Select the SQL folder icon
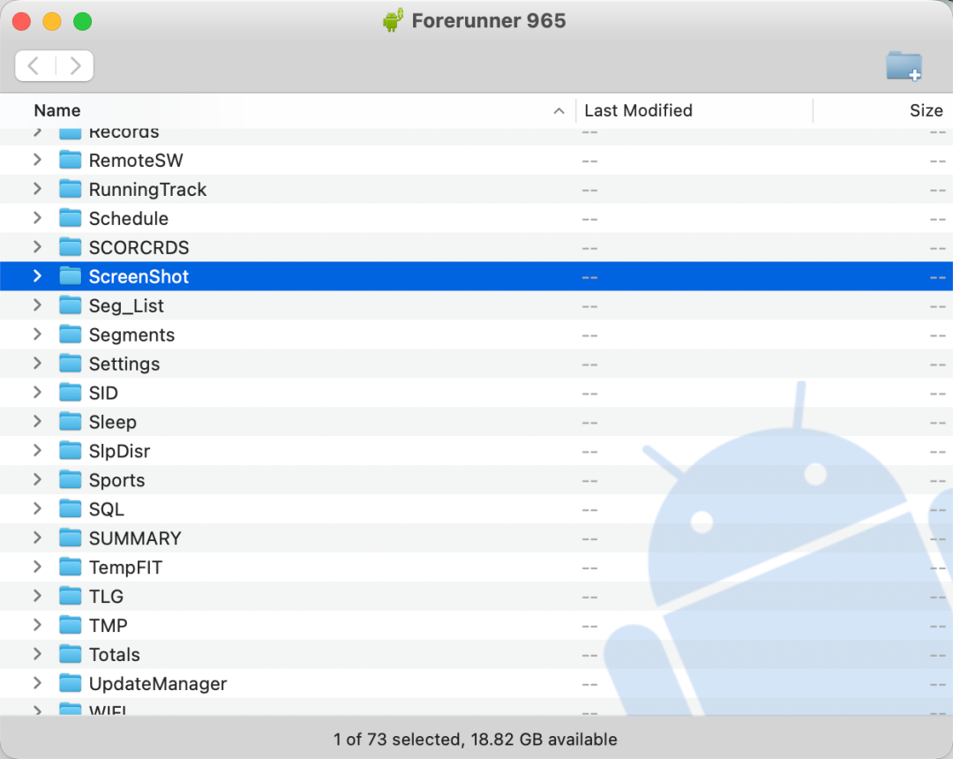 [71, 509]
